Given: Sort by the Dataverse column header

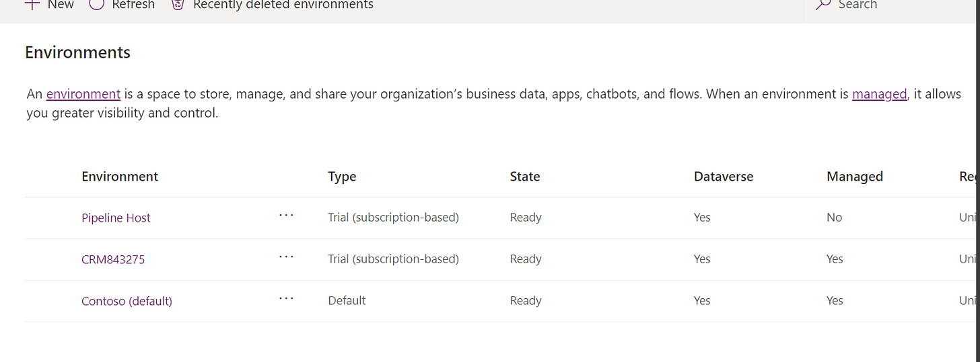Looking at the screenshot, I should click(724, 177).
